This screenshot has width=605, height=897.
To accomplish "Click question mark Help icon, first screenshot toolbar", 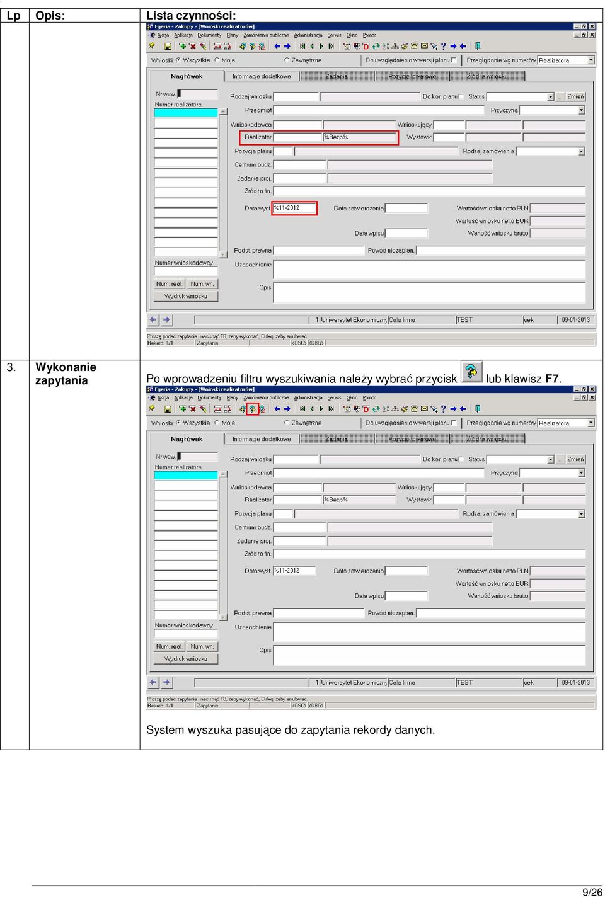I will point(443,46).
